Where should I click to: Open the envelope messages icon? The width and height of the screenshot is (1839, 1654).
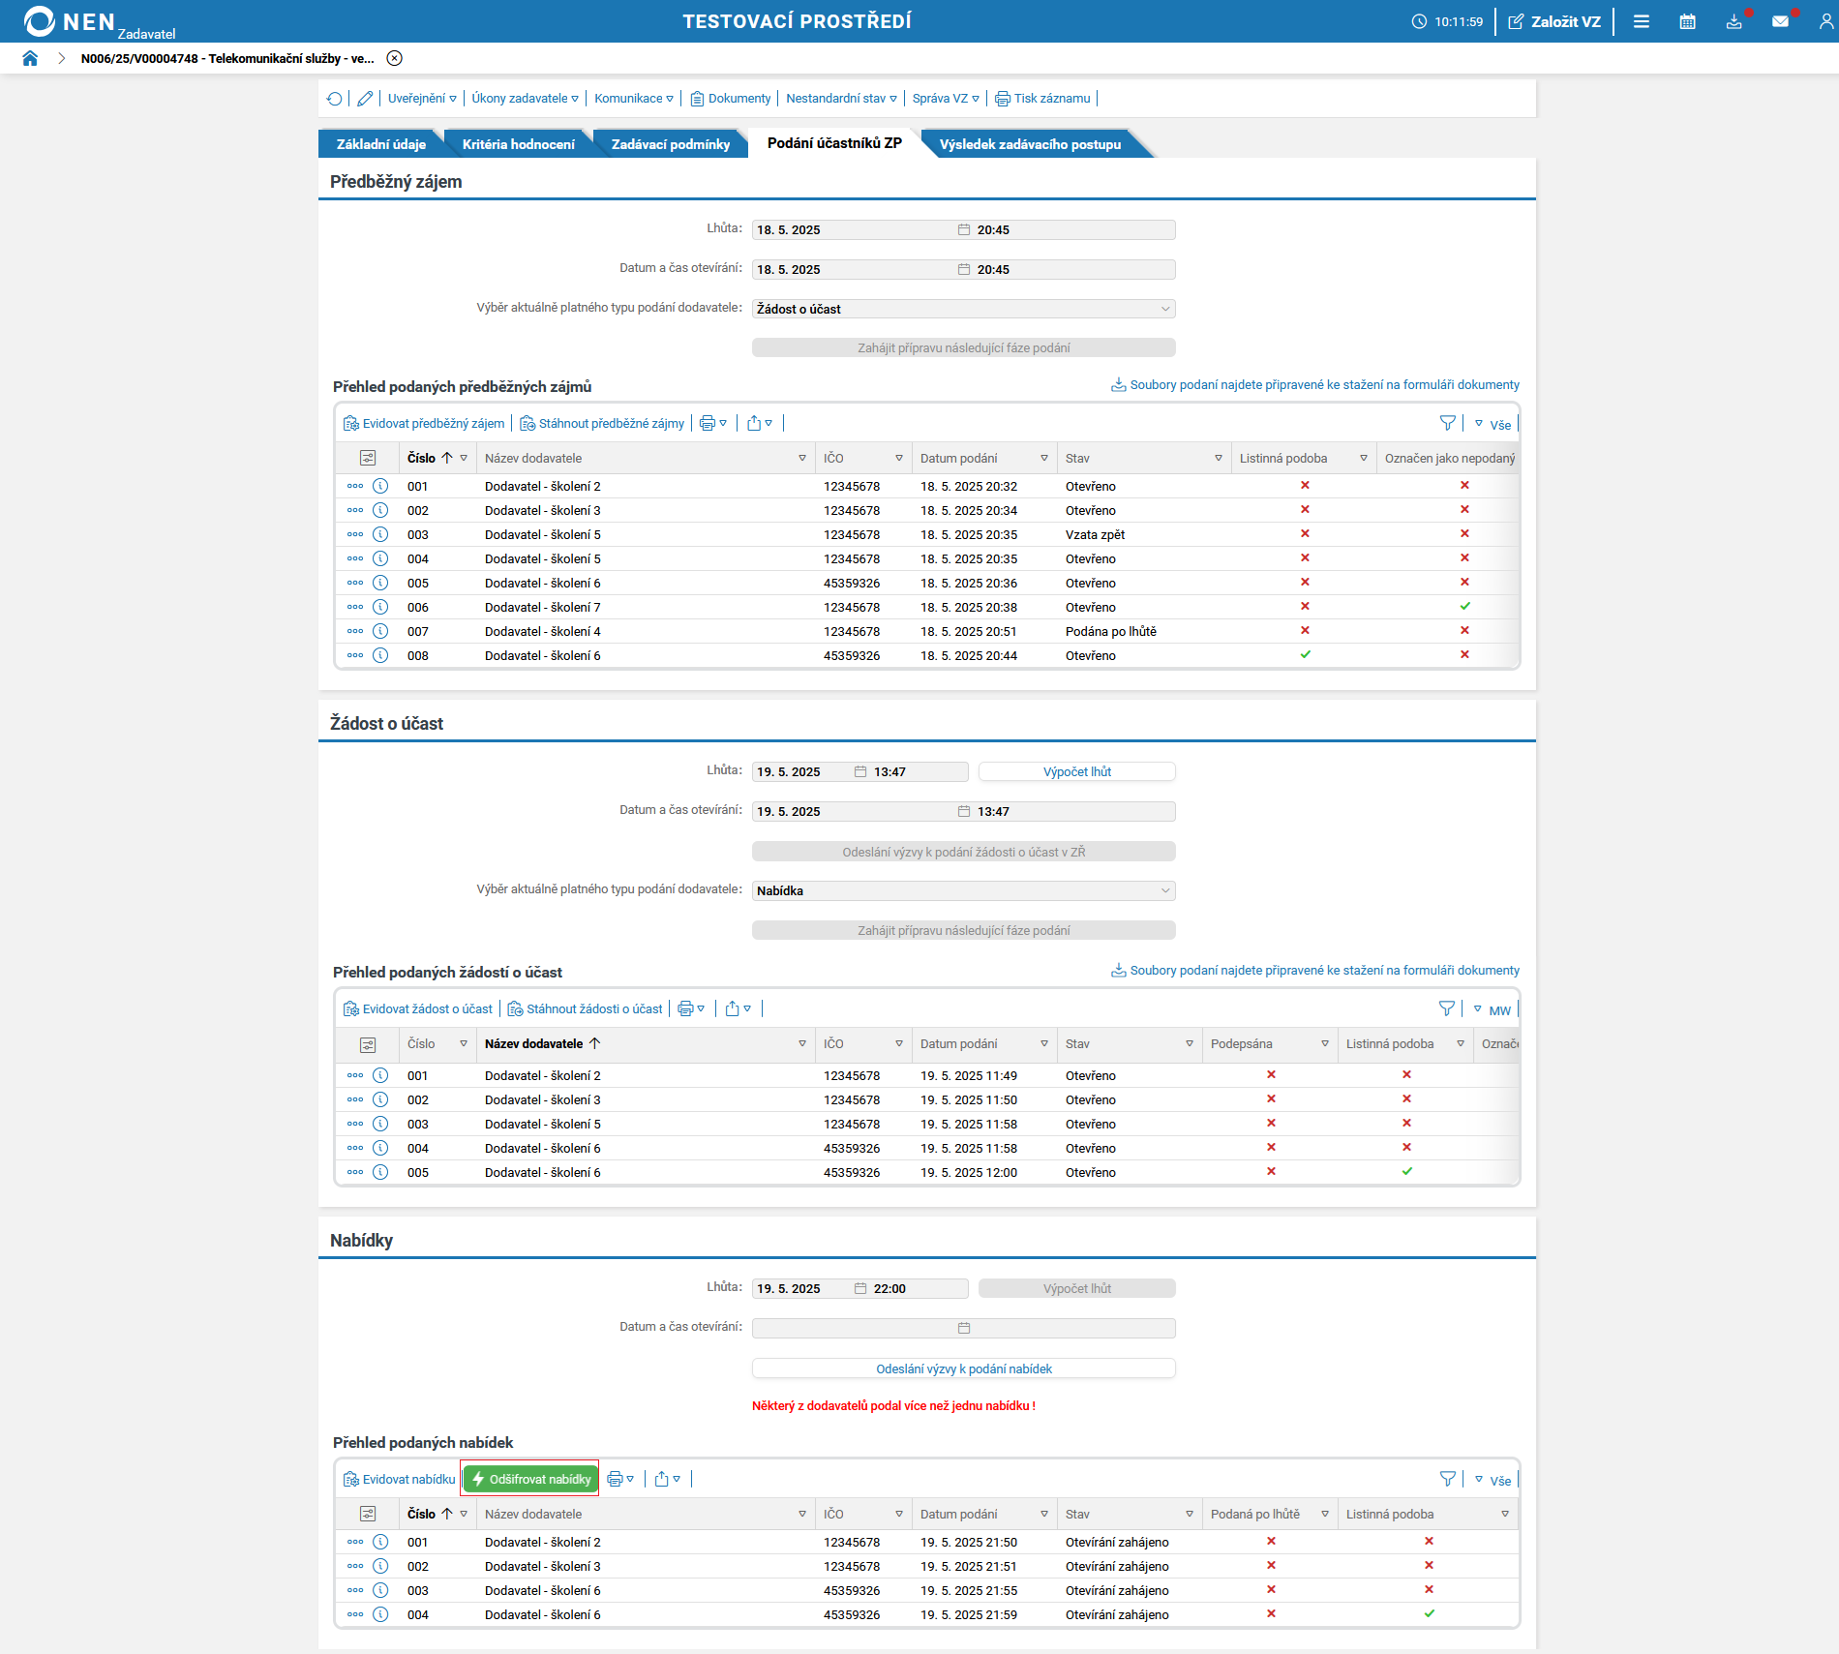(1780, 21)
